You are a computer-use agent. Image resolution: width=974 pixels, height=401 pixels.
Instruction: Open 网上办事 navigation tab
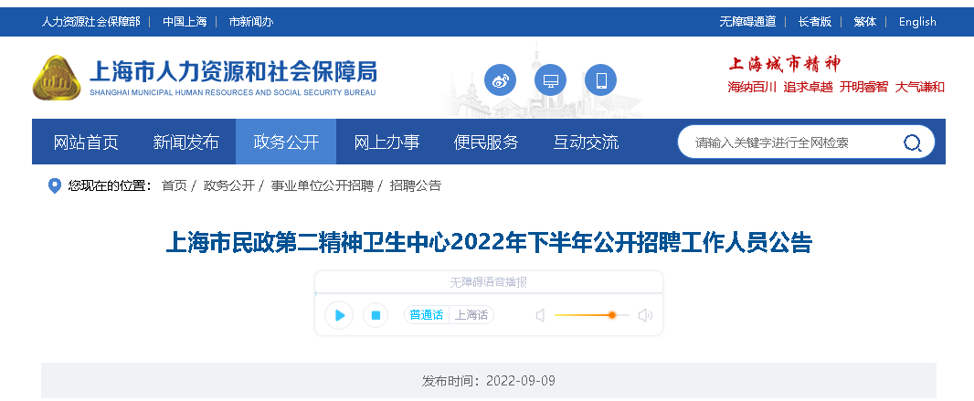point(386,142)
